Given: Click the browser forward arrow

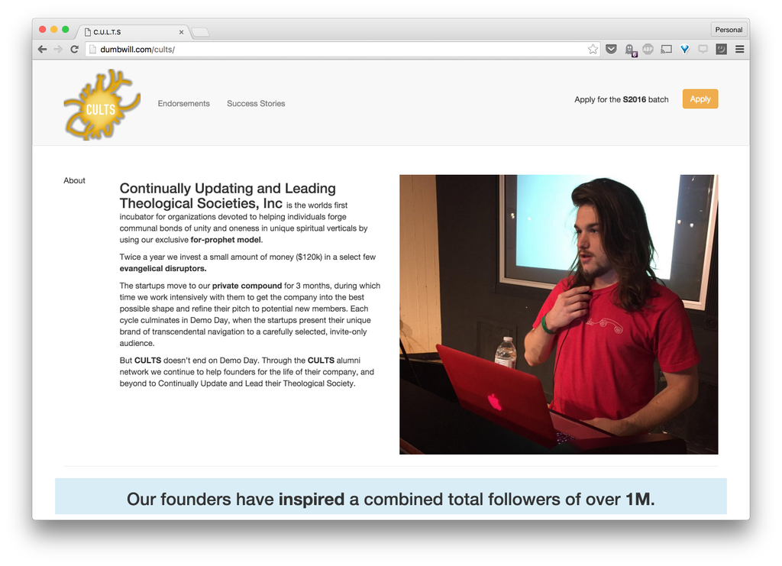Looking at the screenshot, I should (58, 49).
